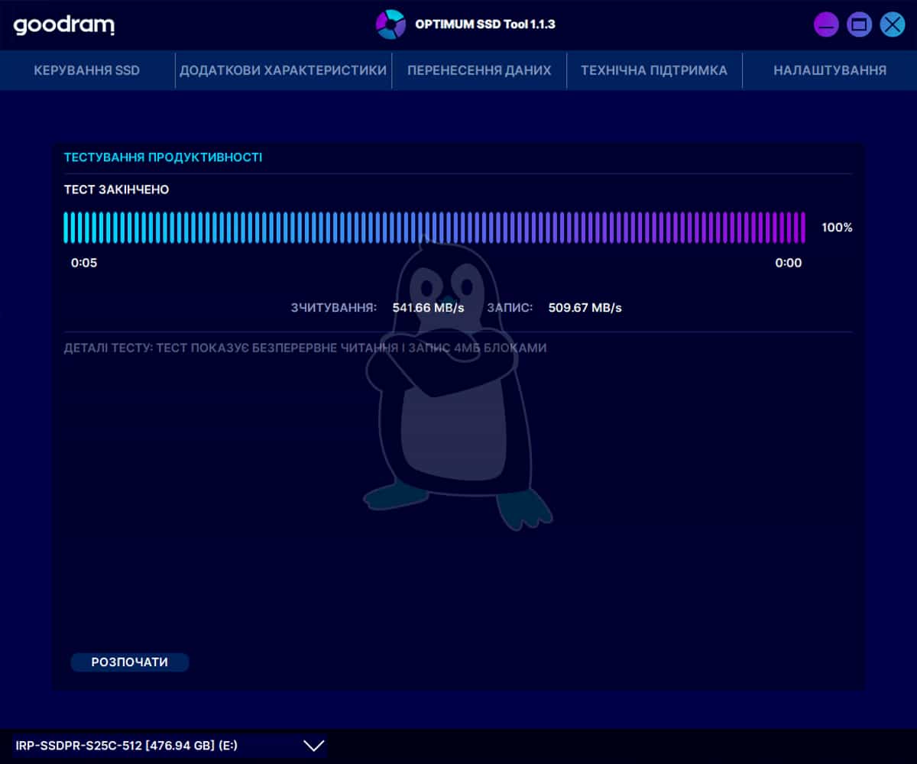Click the goodram brand logo
This screenshot has width=917, height=764.
64,25
